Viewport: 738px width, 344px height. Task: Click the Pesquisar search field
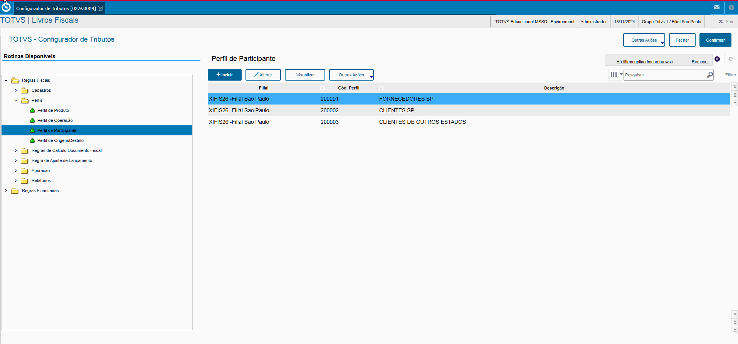click(665, 75)
